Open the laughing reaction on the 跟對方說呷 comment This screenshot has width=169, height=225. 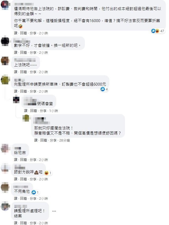click(48, 173)
